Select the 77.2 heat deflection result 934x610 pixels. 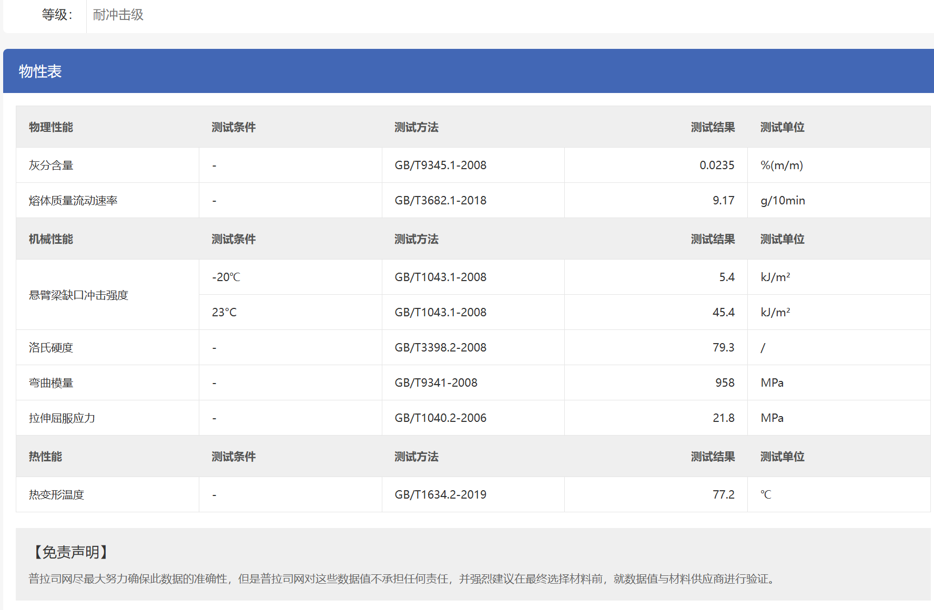(724, 494)
